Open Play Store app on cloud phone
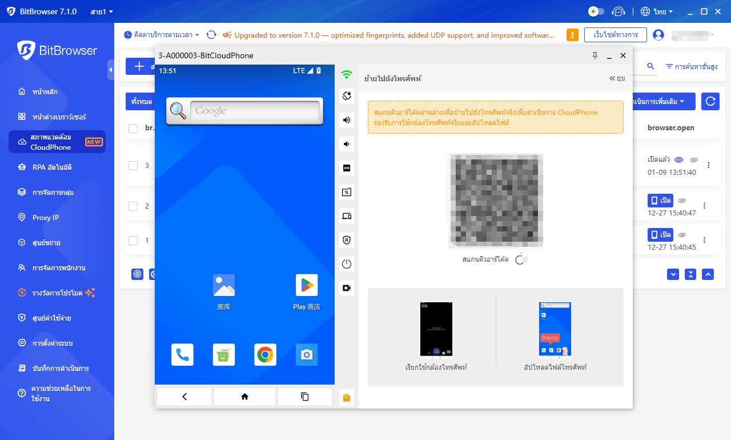 [x=306, y=286]
